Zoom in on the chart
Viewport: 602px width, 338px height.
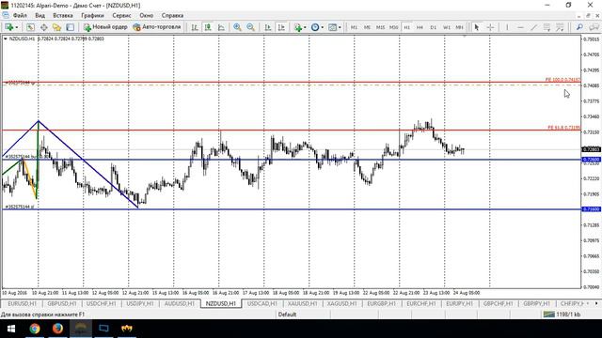click(x=238, y=27)
